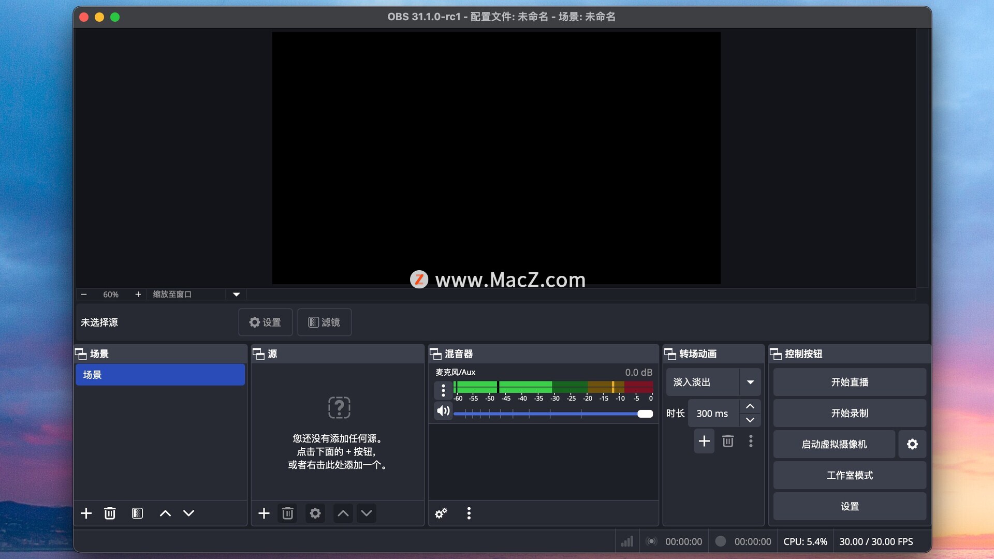This screenshot has height=559, width=994.
Task: Click the 60% zoom level value
Action: pyautogui.click(x=111, y=295)
